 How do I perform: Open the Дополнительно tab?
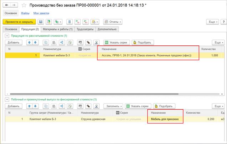(x=107, y=29)
